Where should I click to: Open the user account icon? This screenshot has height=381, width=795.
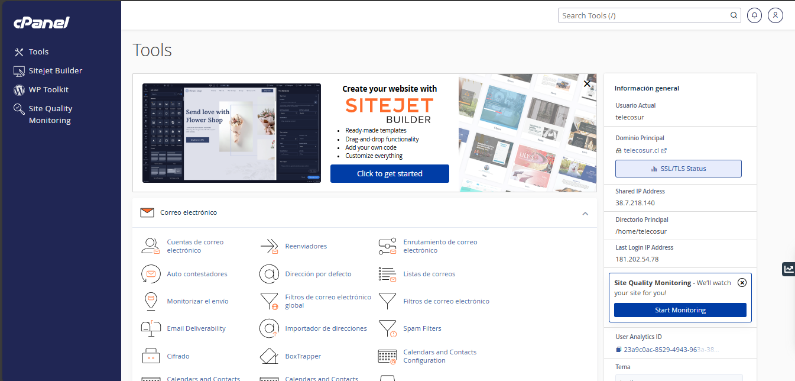pos(775,15)
